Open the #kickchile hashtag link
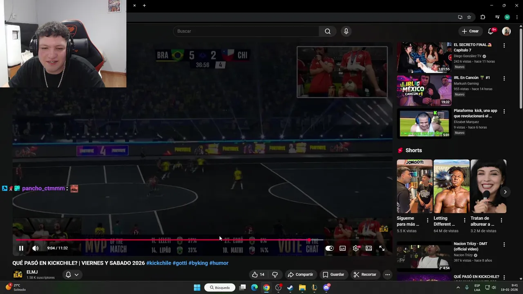The image size is (523, 294). 159,263
